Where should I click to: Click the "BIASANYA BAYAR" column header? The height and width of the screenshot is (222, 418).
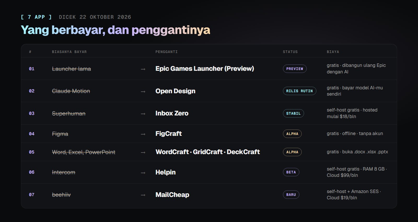click(x=69, y=52)
